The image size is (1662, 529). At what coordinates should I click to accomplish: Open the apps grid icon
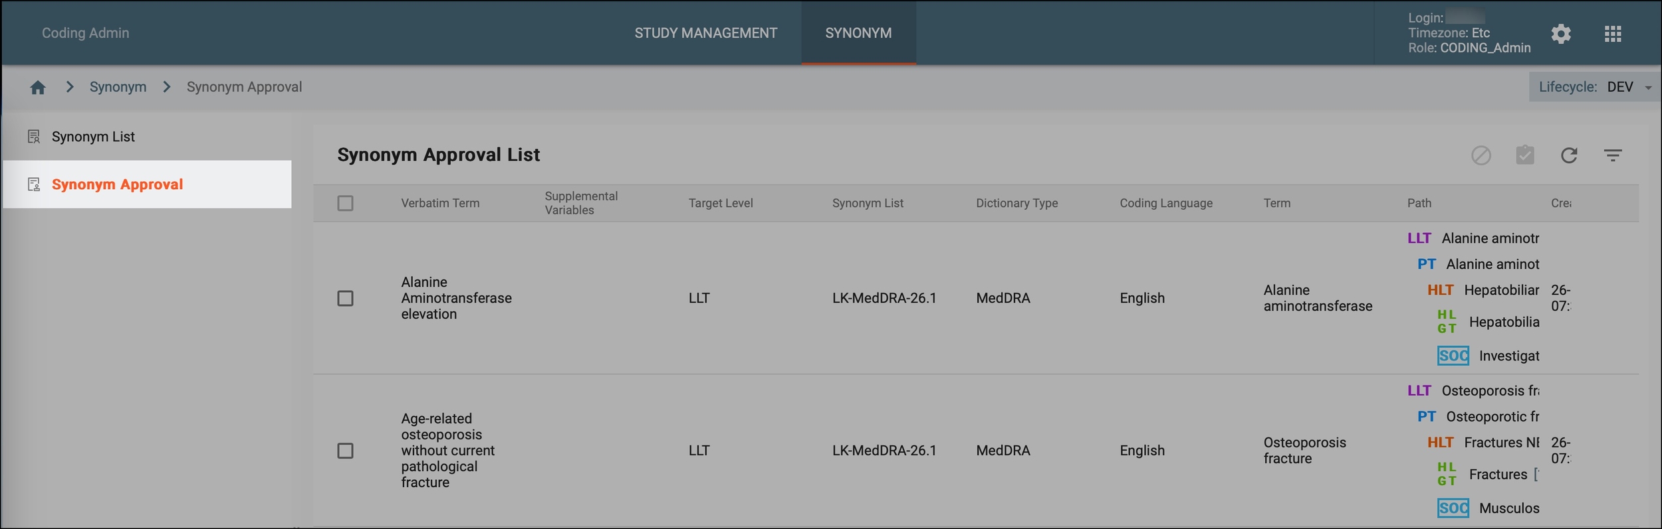pos(1613,33)
